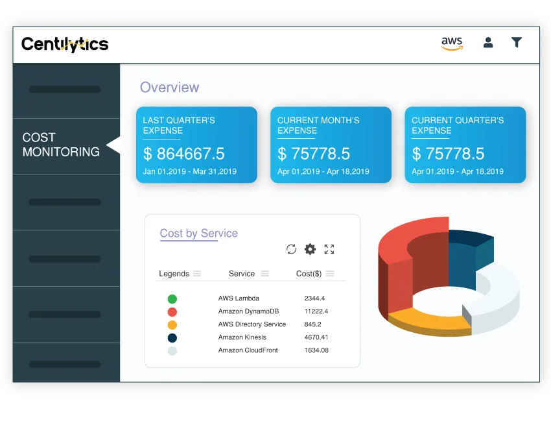This screenshot has width=551, height=423.
Task: Open Cost by Service gear settings
Action: (310, 249)
